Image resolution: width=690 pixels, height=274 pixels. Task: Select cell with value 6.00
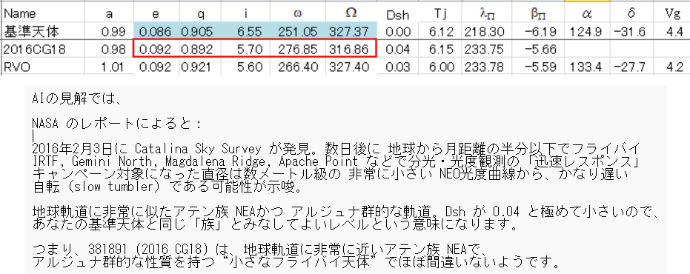440,67
